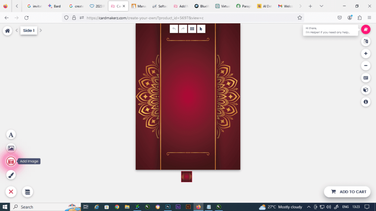
Task: Select the paint brush tool
Action: click(11, 175)
